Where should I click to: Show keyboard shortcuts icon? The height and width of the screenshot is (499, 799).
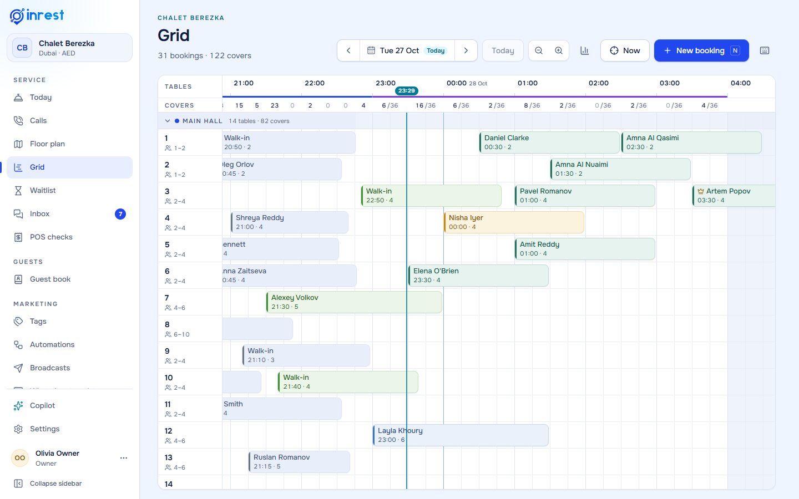point(765,50)
